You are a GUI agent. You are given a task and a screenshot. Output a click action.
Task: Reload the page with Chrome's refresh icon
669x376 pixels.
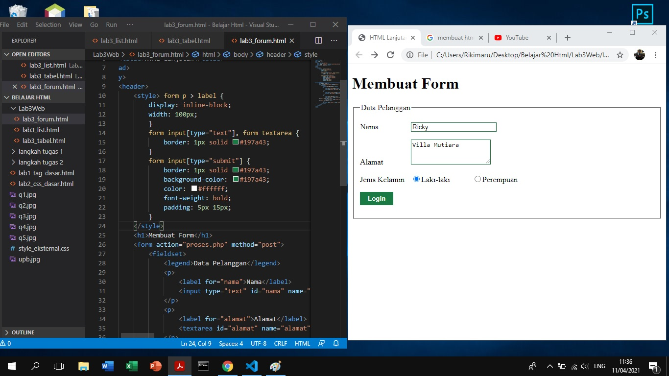[390, 55]
